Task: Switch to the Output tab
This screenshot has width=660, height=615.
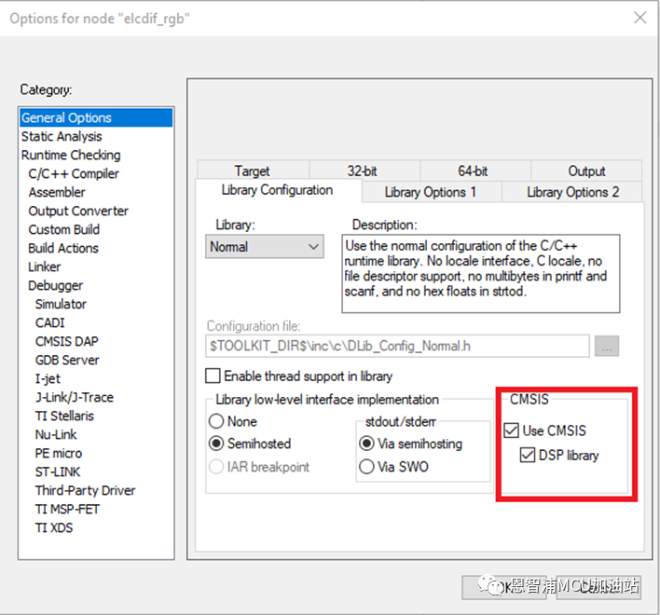Action: pos(586,171)
